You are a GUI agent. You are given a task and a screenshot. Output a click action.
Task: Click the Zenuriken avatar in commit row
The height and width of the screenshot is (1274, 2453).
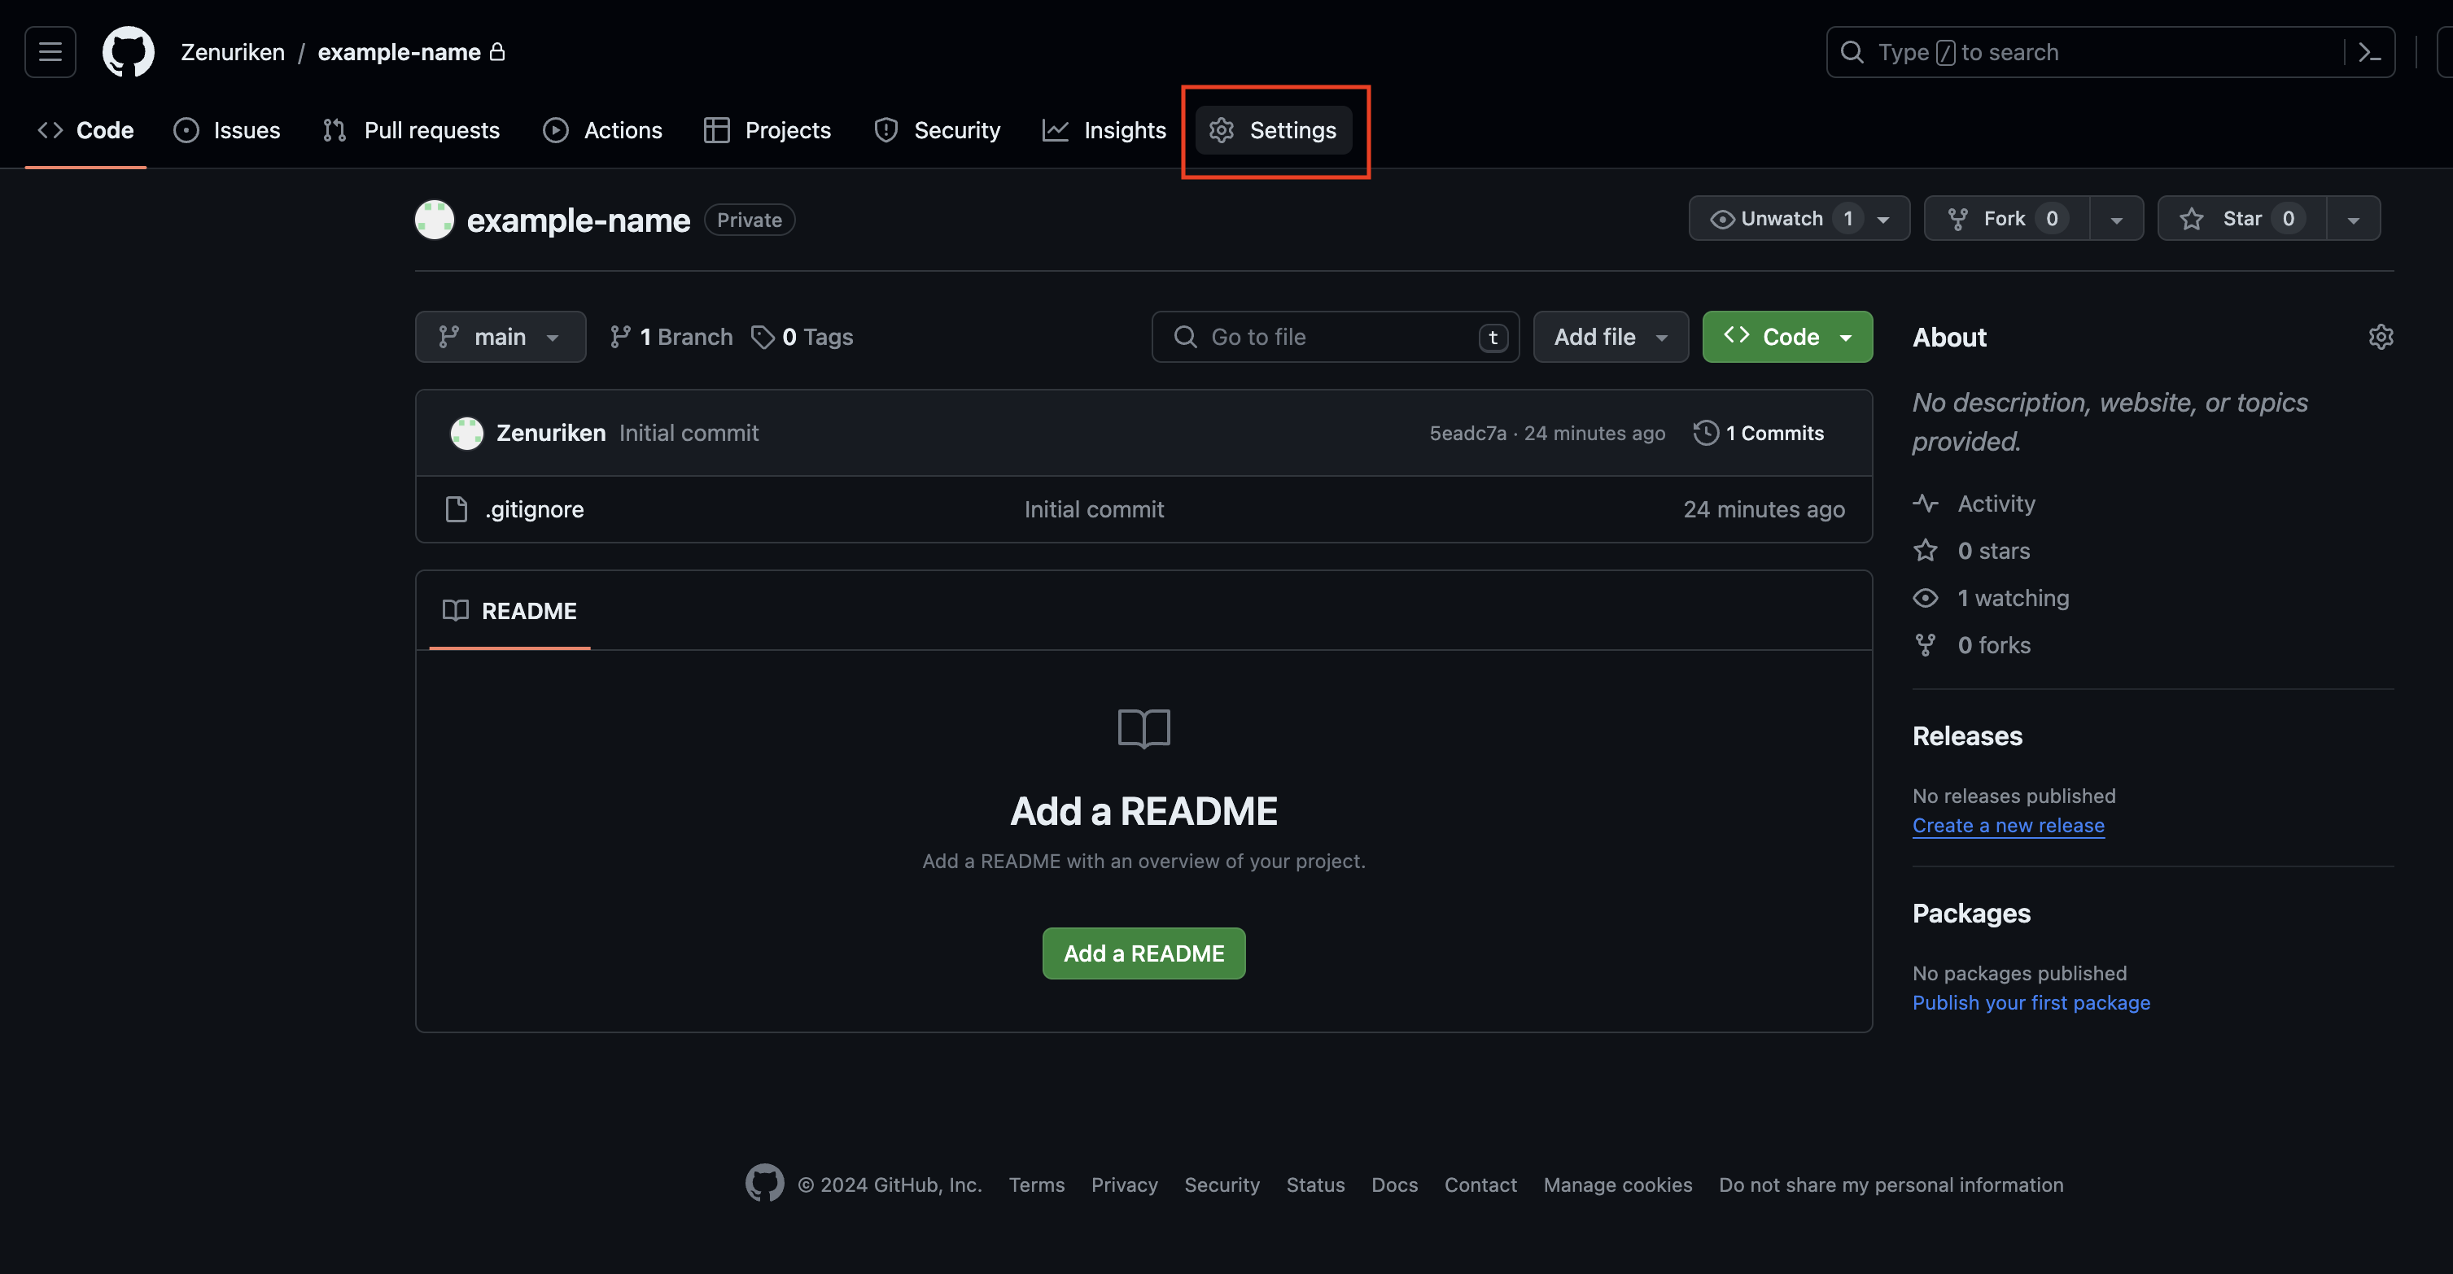coord(466,434)
